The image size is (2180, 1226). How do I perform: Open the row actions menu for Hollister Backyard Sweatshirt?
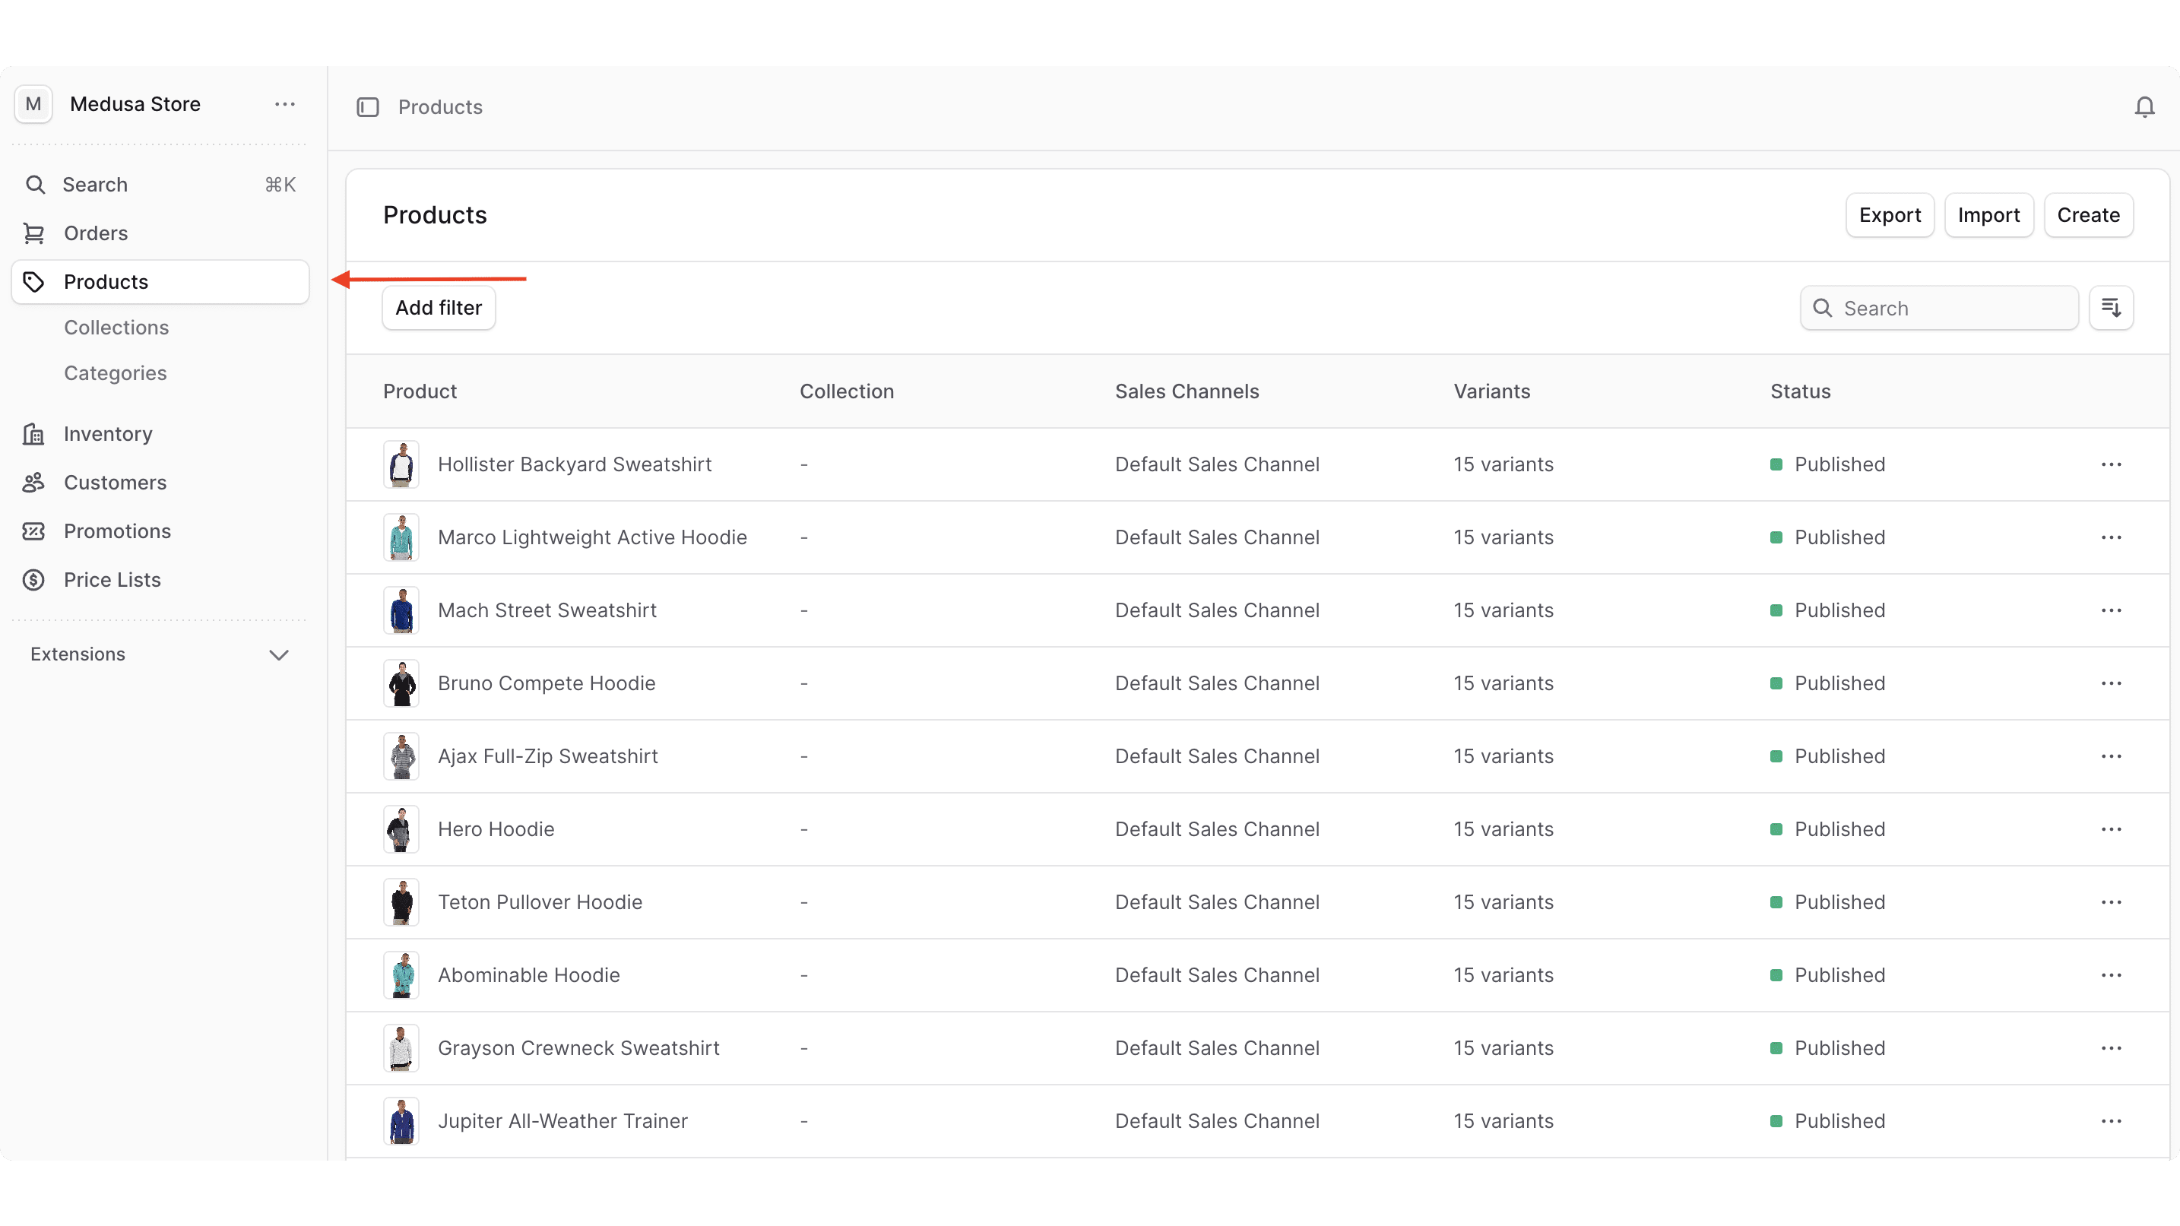pos(2112,464)
